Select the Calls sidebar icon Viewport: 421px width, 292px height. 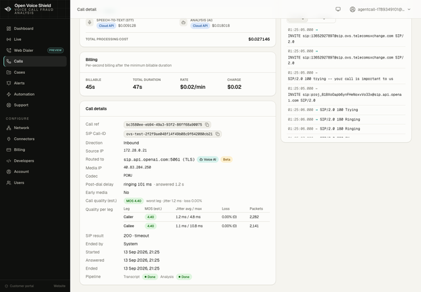click(x=9, y=61)
